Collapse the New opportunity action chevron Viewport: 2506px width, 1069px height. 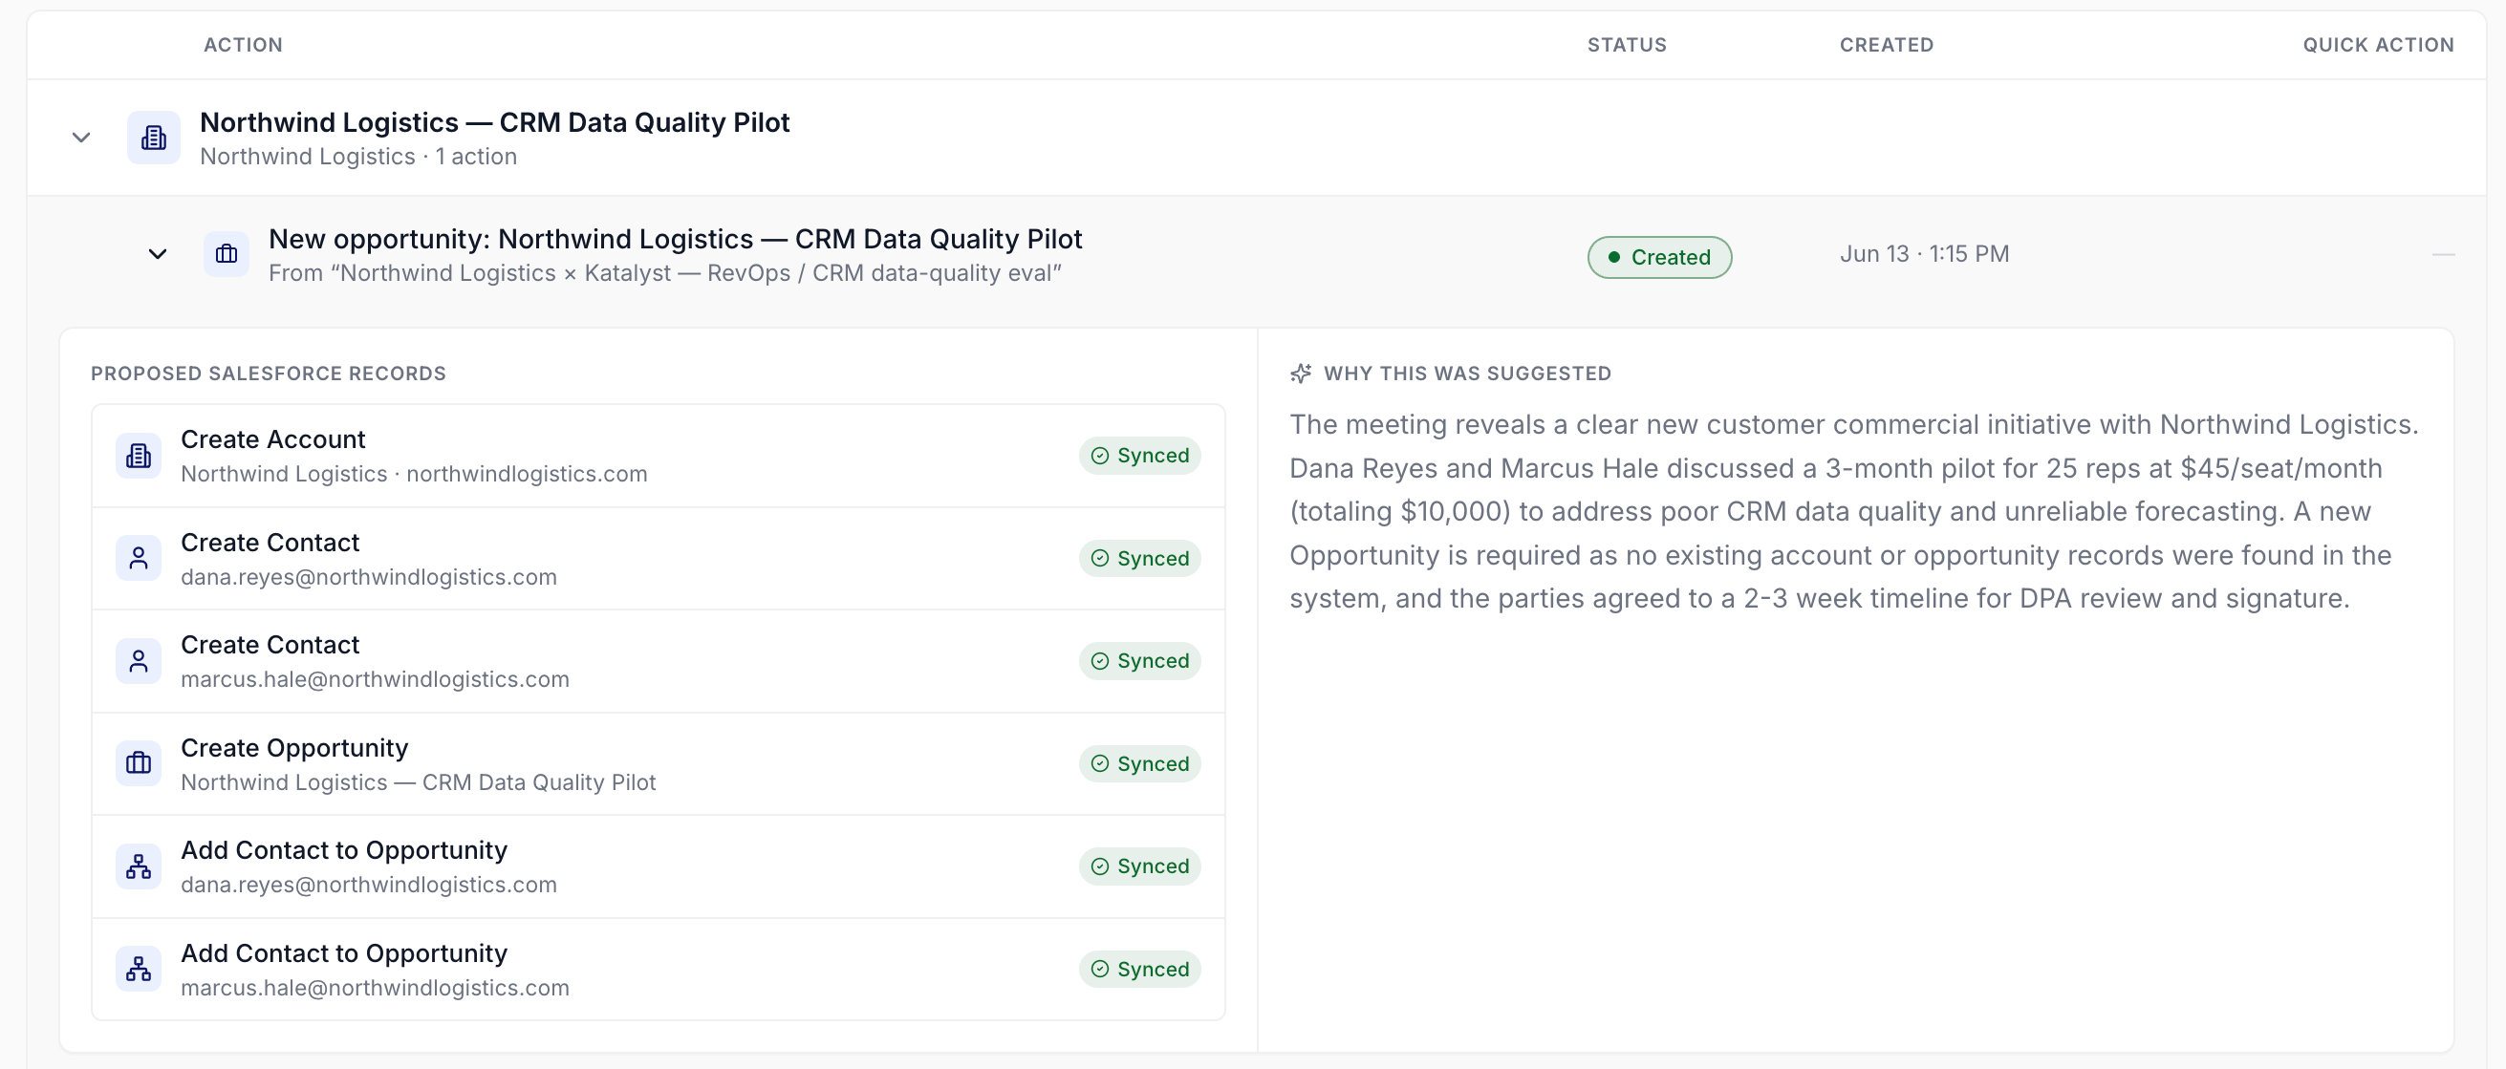click(x=158, y=254)
